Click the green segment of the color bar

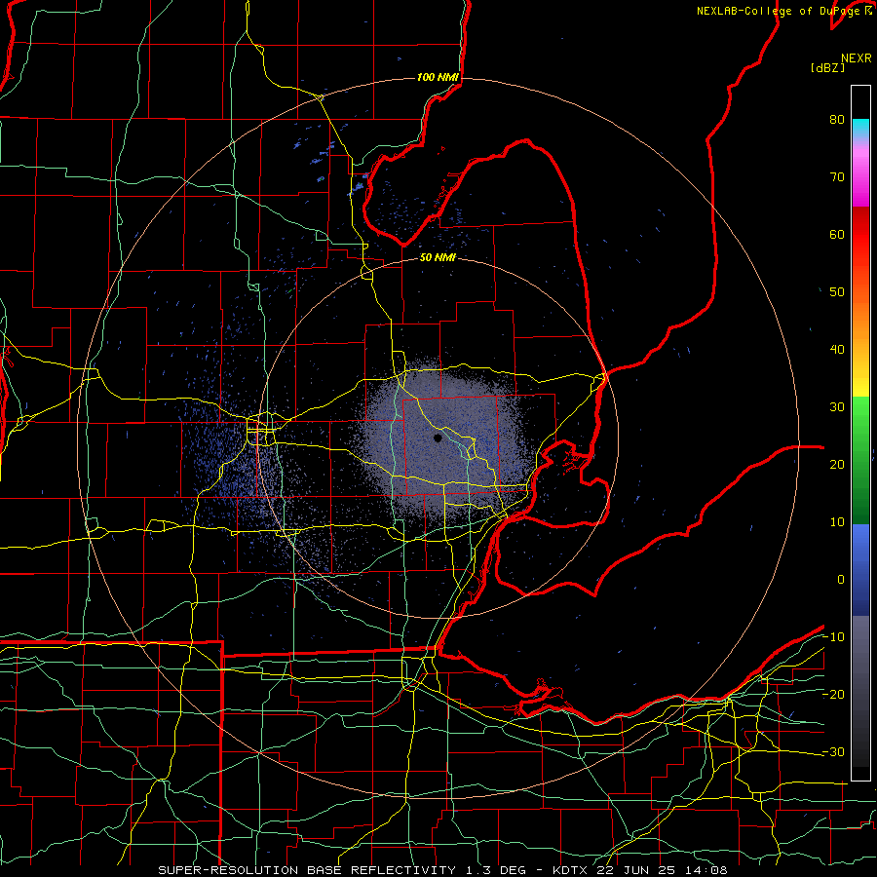click(860, 460)
